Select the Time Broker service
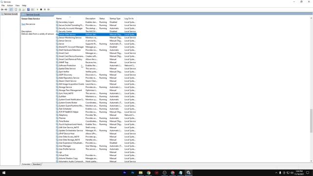The height and width of the screenshot is (176, 313). point(96,121)
